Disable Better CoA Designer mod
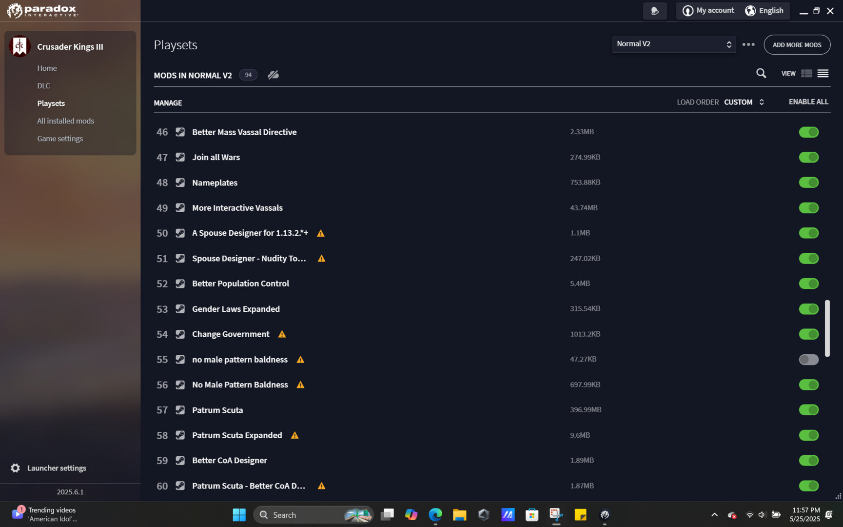 pos(808,461)
